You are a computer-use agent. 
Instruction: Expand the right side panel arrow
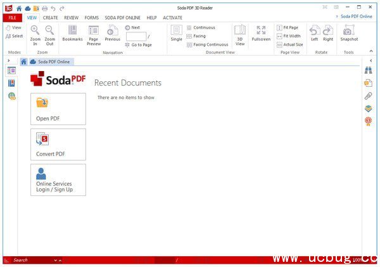click(x=370, y=60)
